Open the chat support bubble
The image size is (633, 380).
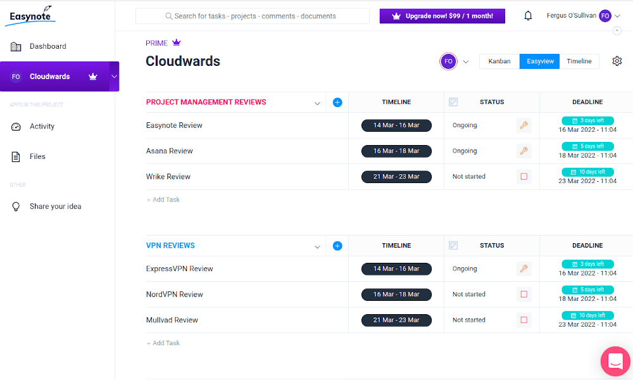click(x=615, y=362)
